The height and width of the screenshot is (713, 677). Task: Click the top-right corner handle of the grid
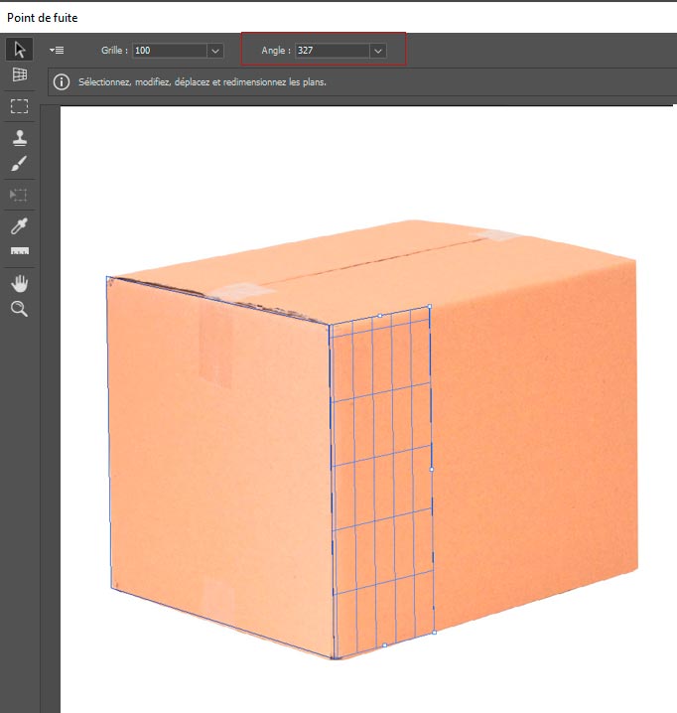click(429, 307)
